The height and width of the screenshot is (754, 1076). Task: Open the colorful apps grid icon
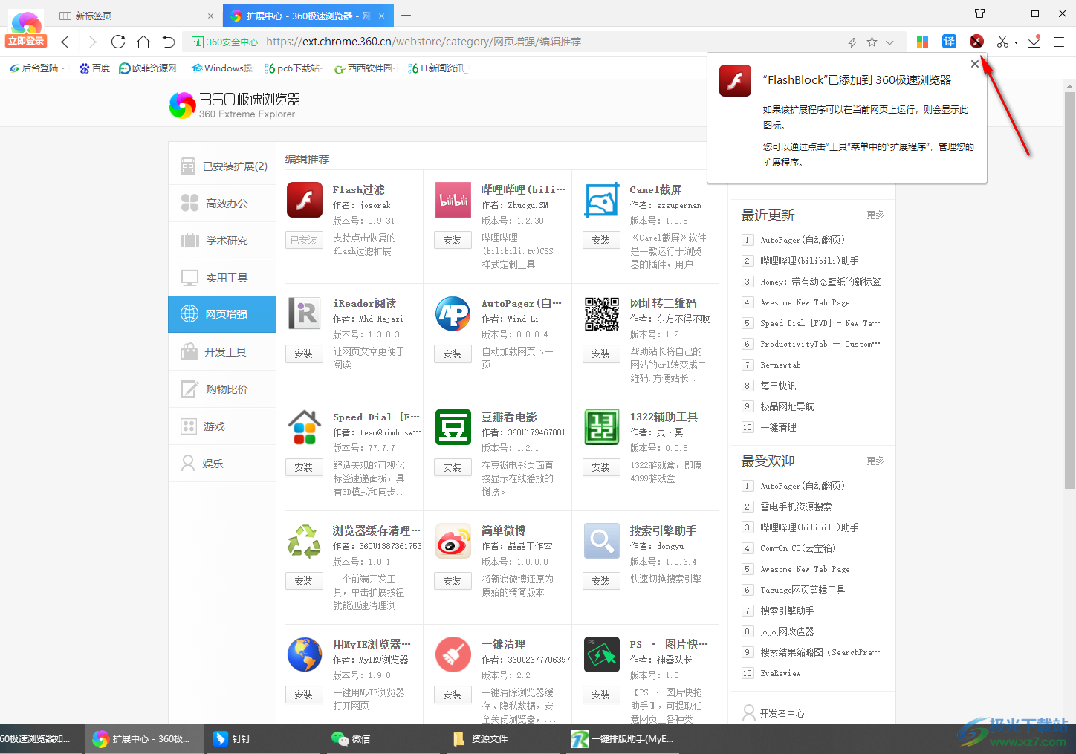(x=922, y=42)
